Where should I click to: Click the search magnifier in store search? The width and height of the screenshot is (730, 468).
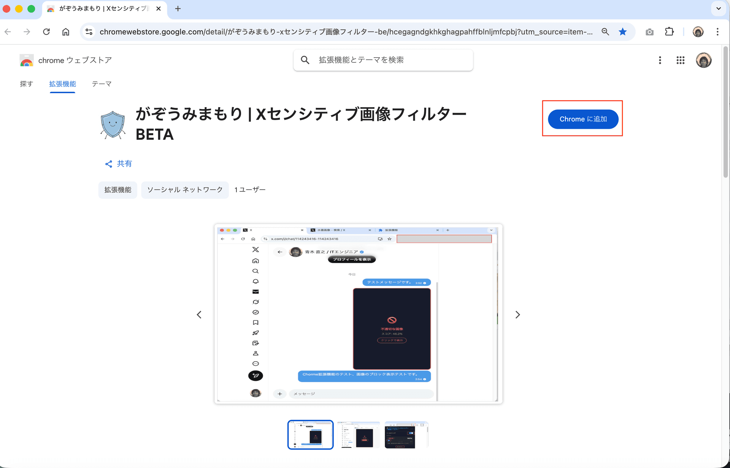(305, 60)
